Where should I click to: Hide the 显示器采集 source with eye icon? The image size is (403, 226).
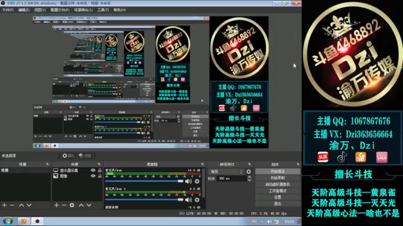pyautogui.click(x=93, y=170)
